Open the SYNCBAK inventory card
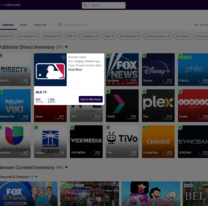 point(193,142)
